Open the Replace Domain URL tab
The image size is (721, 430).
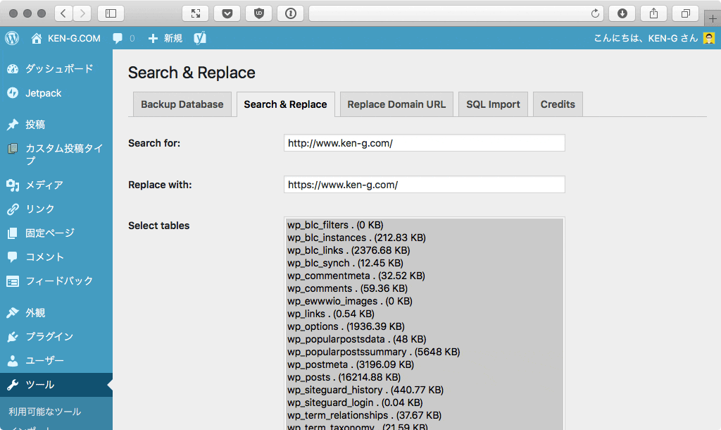coord(396,104)
